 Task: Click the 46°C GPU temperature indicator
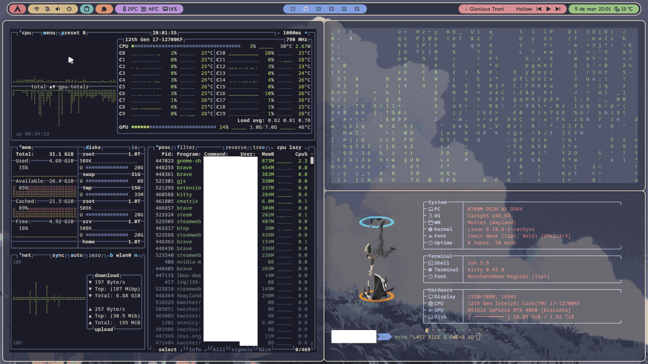pyautogui.click(x=151, y=9)
